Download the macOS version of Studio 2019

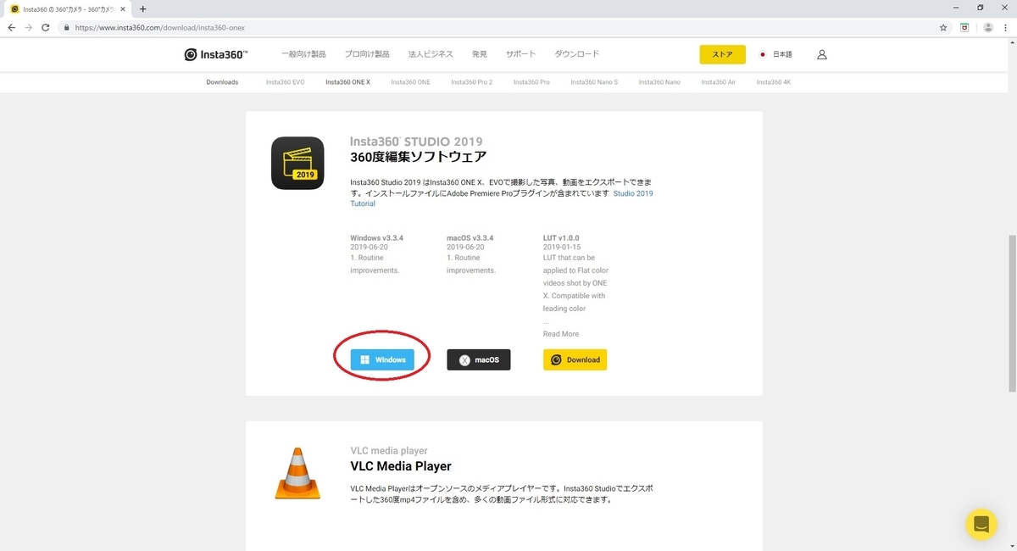click(479, 359)
